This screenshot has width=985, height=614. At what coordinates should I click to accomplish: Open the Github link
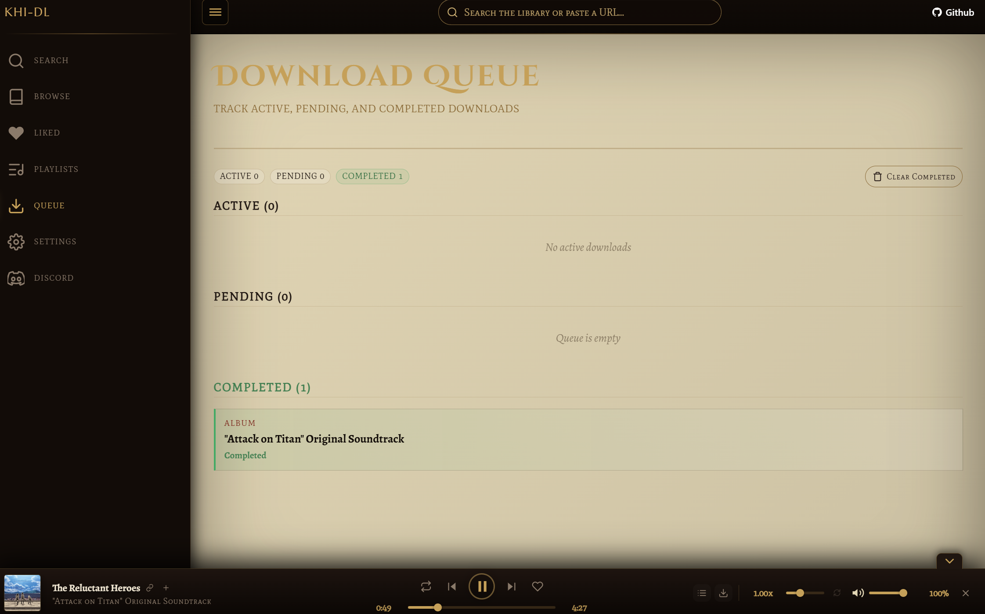pos(953,12)
